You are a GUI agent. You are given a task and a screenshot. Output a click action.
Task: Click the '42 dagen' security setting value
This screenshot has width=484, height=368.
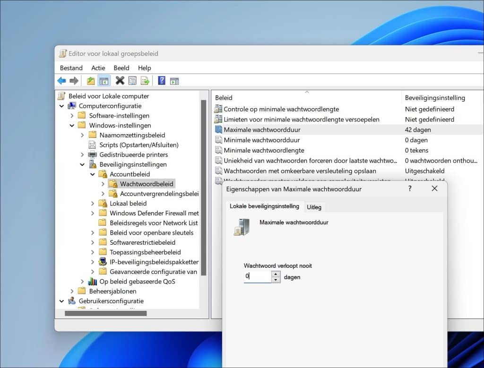(418, 129)
